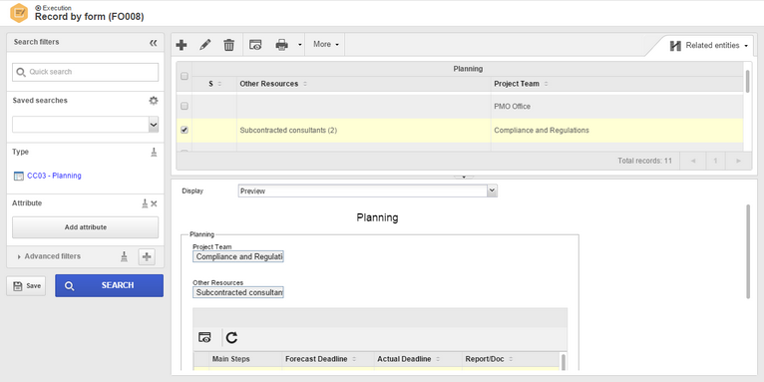The width and height of the screenshot is (764, 382).
Task: Clear the Type filter with broom icon
Action: click(x=154, y=152)
